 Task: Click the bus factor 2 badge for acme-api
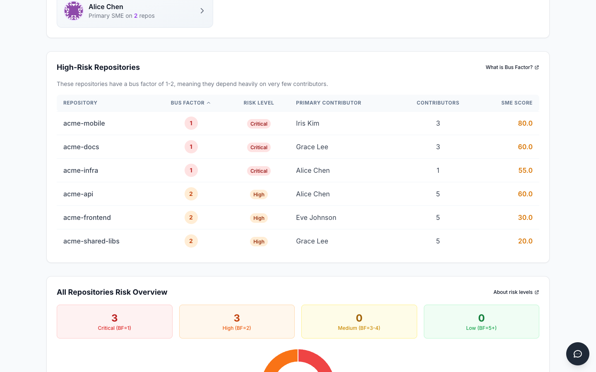tap(191, 194)
